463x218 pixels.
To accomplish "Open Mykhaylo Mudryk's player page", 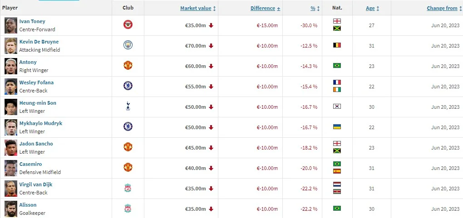I will [40, 123].
